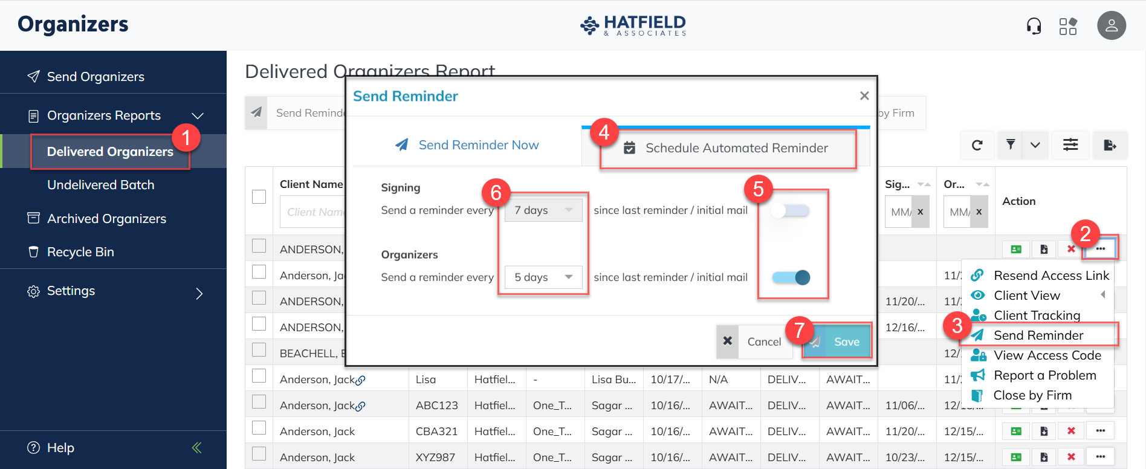The height and width of the screenshot is (469, 1146).
Task: Open the Sig... column sort arrows
Action: pos(924,184)
